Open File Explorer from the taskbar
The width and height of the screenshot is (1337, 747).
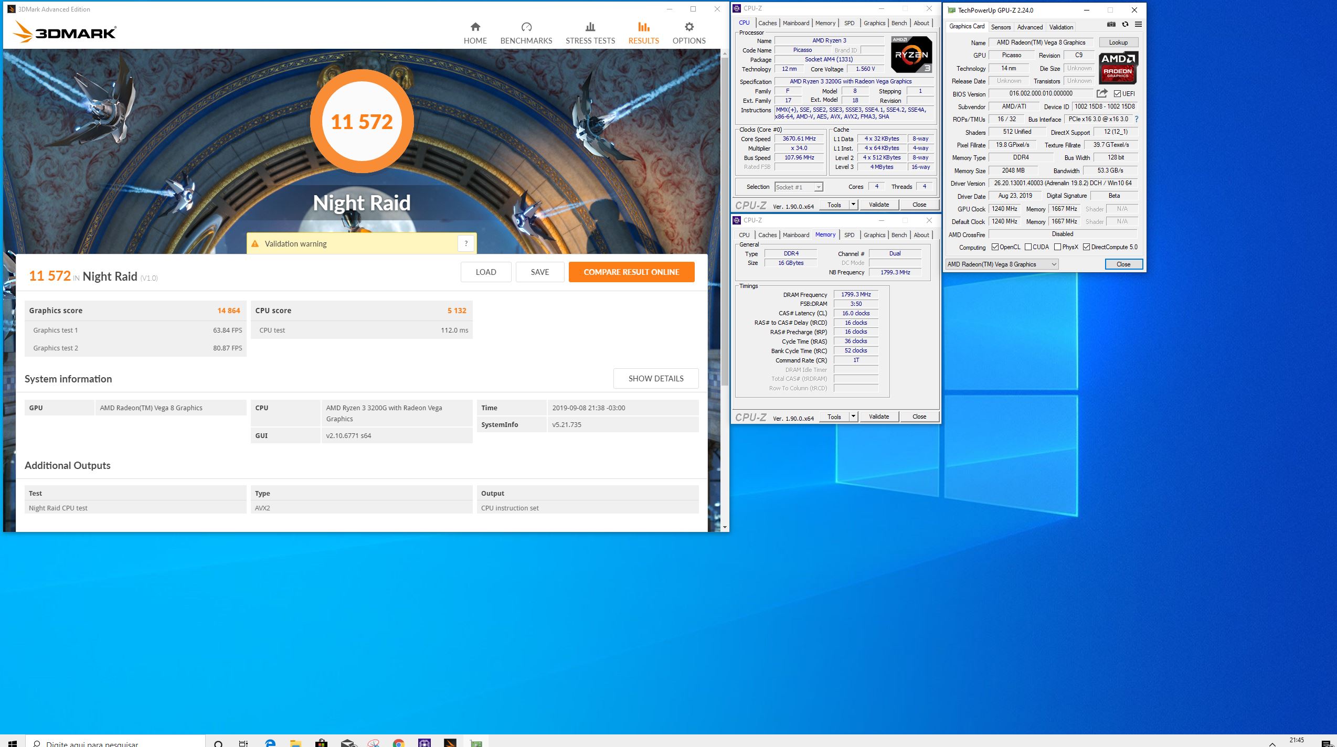295,743
